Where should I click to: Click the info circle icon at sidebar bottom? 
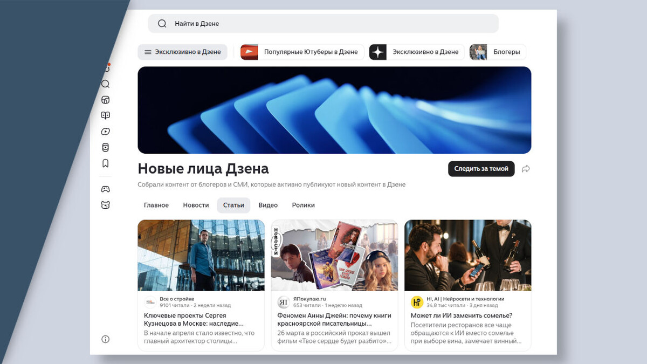[106, 339]
